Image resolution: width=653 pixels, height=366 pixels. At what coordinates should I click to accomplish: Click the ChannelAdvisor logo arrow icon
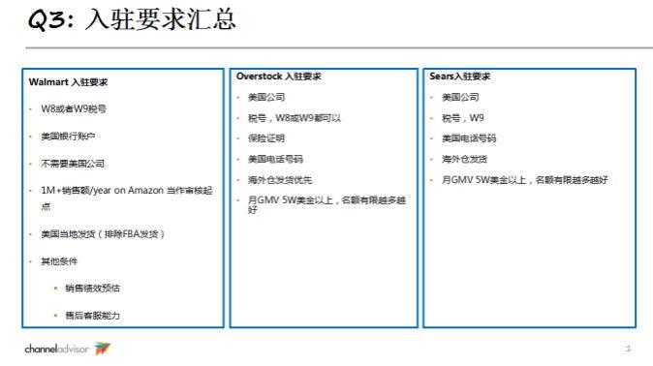click(103, 349)
